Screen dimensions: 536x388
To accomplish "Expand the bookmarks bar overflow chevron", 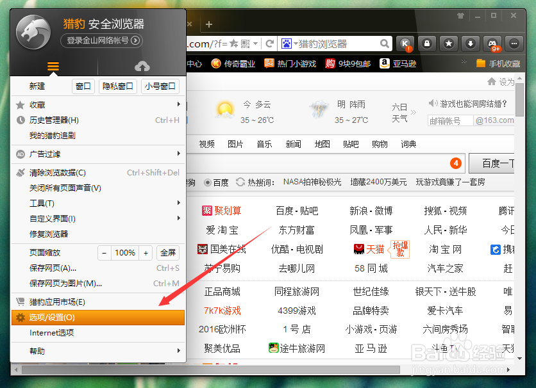I will click(x=464, y=61).
